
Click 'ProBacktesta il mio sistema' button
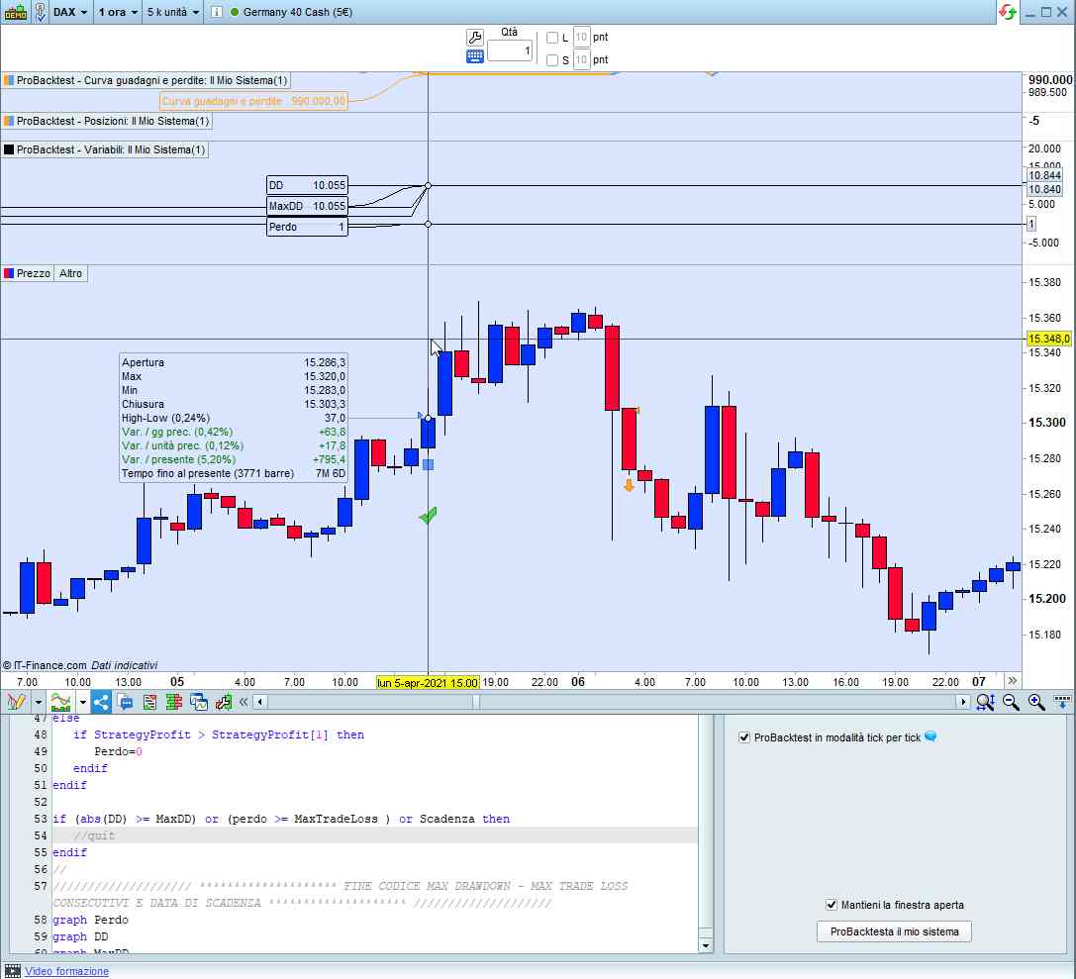click(x=894, y=931)
